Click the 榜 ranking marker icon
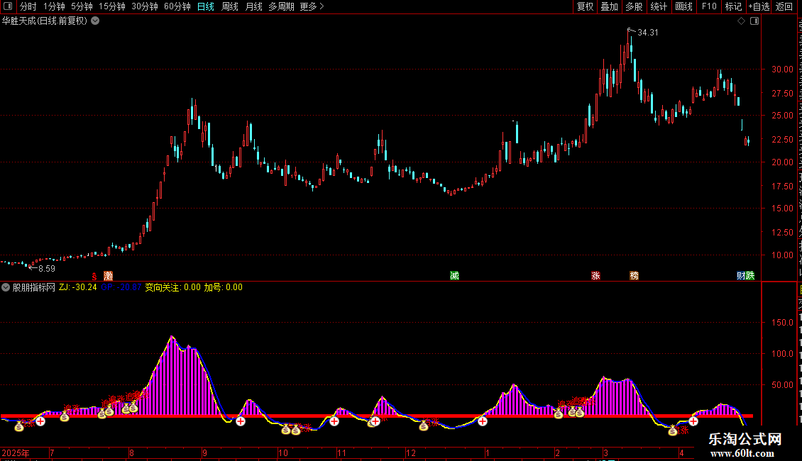 coord(635,275)
